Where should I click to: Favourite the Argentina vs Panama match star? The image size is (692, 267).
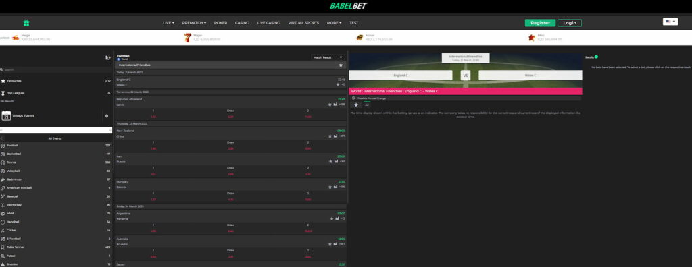click(331, 218)
